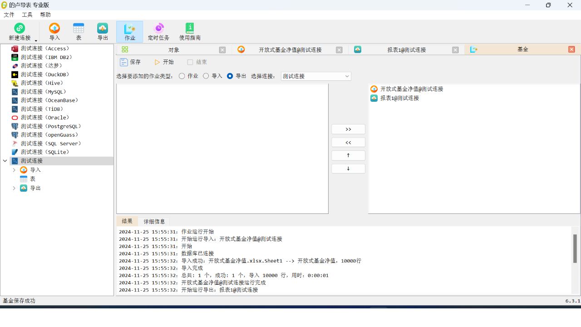Open the 导入 import tool
581x327 pixels.
pos(54,29)
